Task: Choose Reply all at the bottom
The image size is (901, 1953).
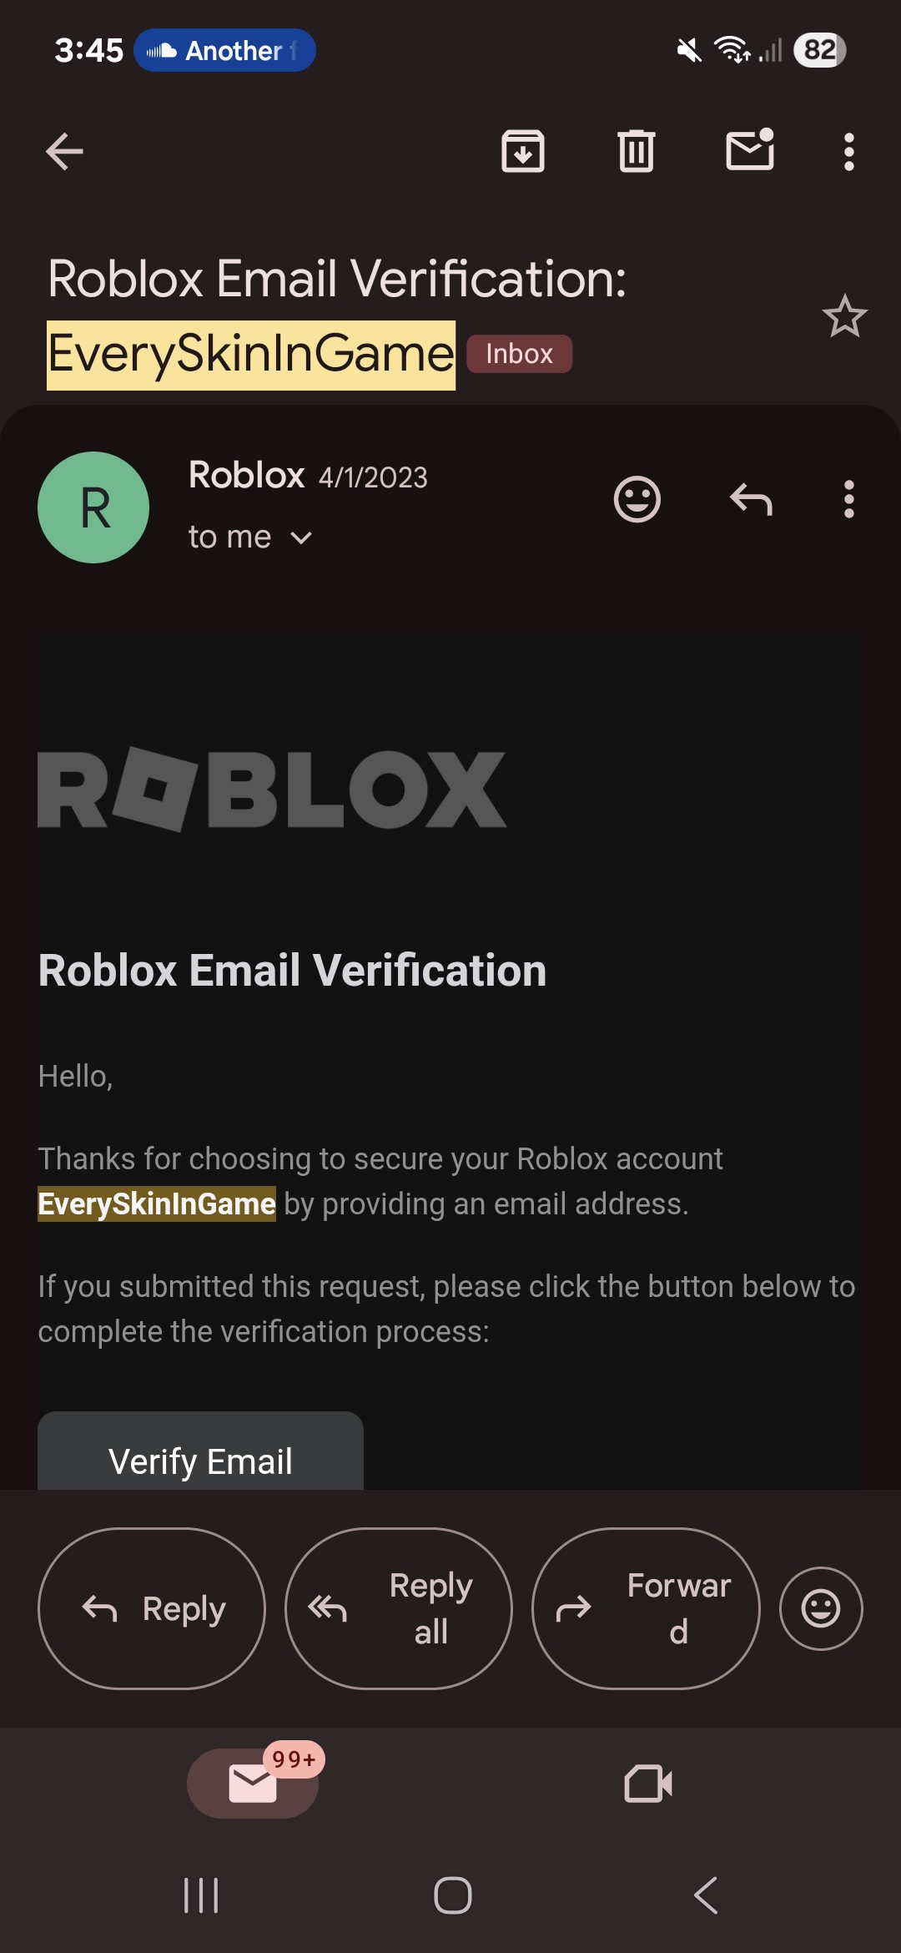Action: [399, 1608]
